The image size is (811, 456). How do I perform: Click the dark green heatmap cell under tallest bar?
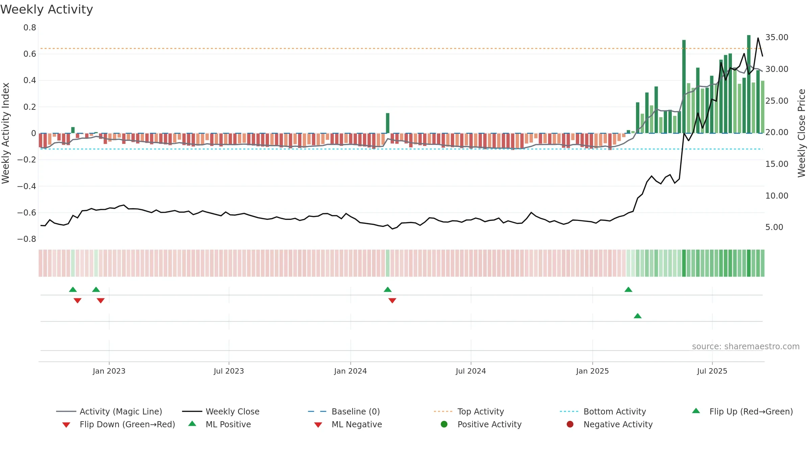(749, 263)
